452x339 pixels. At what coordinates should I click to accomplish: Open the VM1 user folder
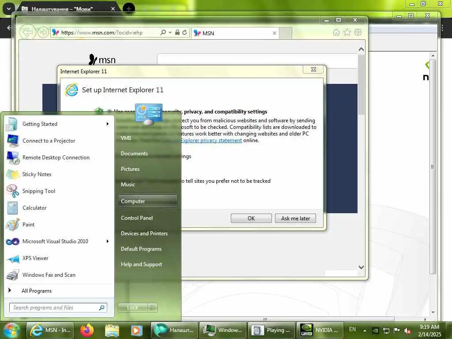(x=126, y=138)
